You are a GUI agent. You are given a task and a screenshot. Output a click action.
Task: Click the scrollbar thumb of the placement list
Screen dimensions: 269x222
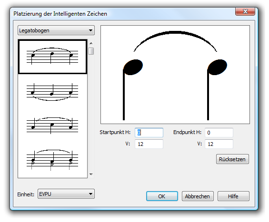point(91,51)
